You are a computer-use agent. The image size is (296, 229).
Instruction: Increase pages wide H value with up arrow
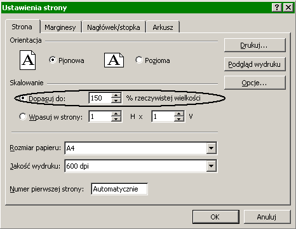[x=116, y=114]
